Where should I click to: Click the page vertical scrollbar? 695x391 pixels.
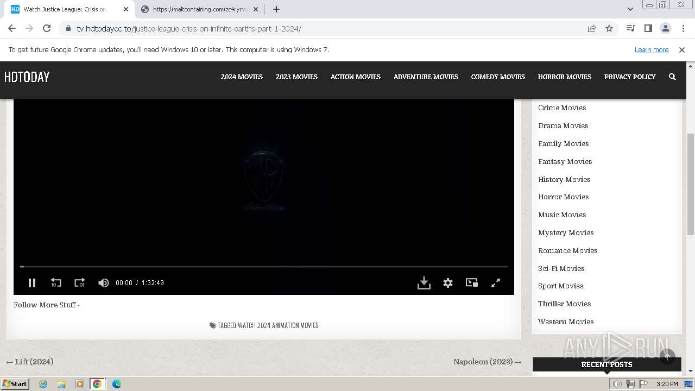tap(691, 185)
